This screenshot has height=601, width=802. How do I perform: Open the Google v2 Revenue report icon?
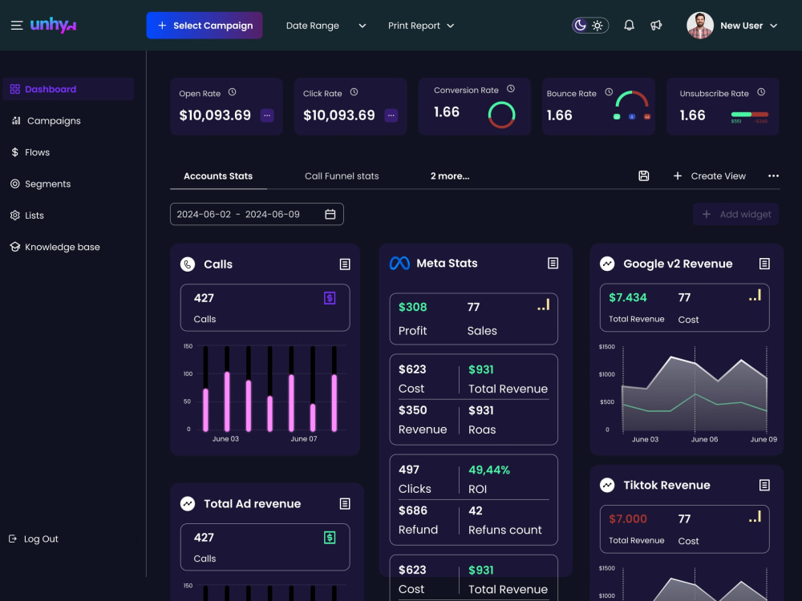tap(764, 264)
